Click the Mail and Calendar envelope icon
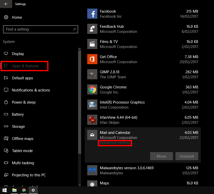Screen dimensions: 214x194 coord(92,135)
